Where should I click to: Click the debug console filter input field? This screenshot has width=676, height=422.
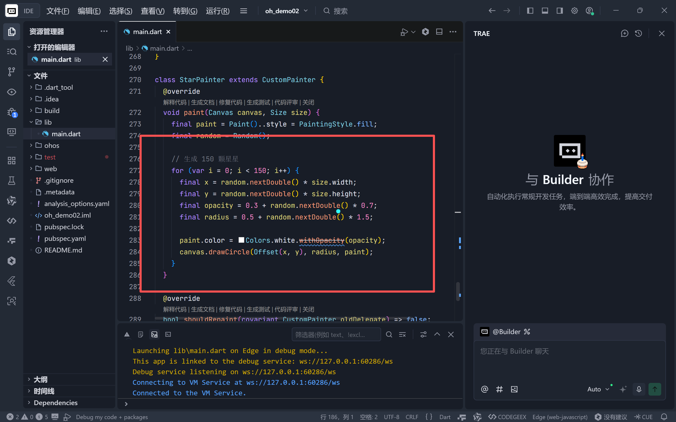coord(336,334)
